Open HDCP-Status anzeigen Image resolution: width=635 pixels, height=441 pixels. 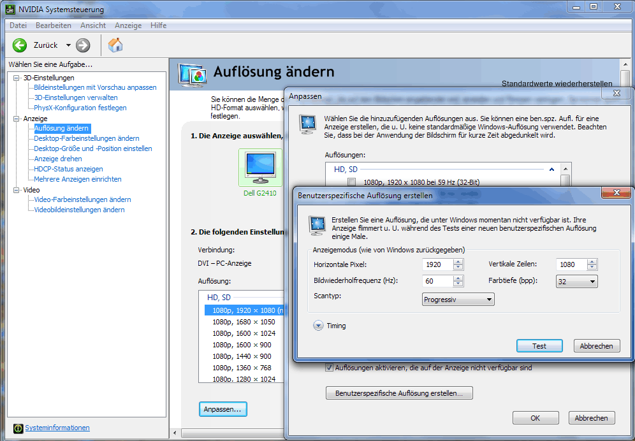click(68, 169)
